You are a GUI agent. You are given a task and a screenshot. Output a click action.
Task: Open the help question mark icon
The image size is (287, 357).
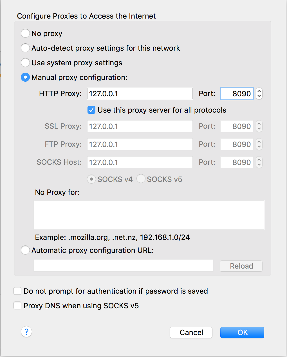[26, 332]
